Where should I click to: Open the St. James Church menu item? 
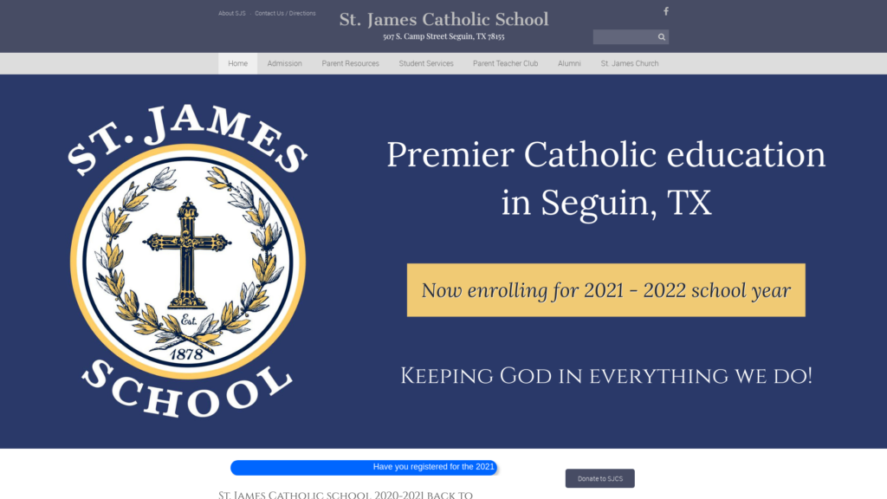629,63
